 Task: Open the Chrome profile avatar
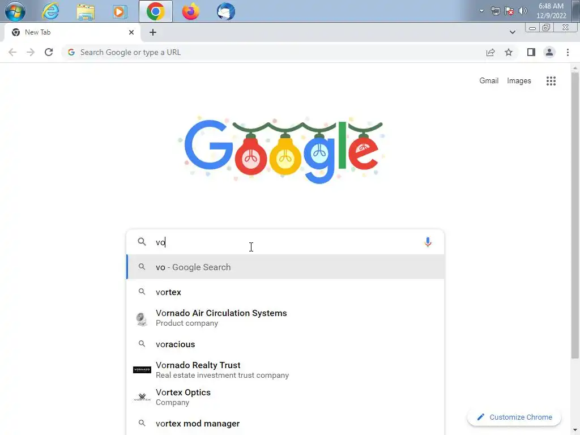pyautogui.click(x=549, y=52)
